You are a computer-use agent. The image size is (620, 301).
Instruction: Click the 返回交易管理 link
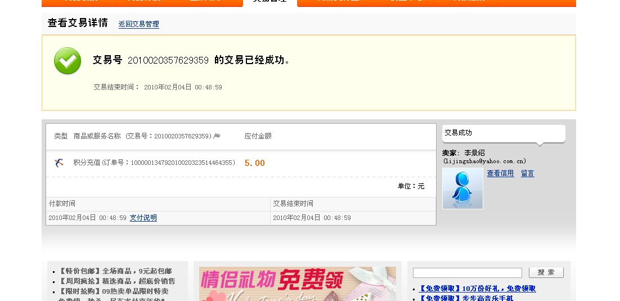pos(138,24)
